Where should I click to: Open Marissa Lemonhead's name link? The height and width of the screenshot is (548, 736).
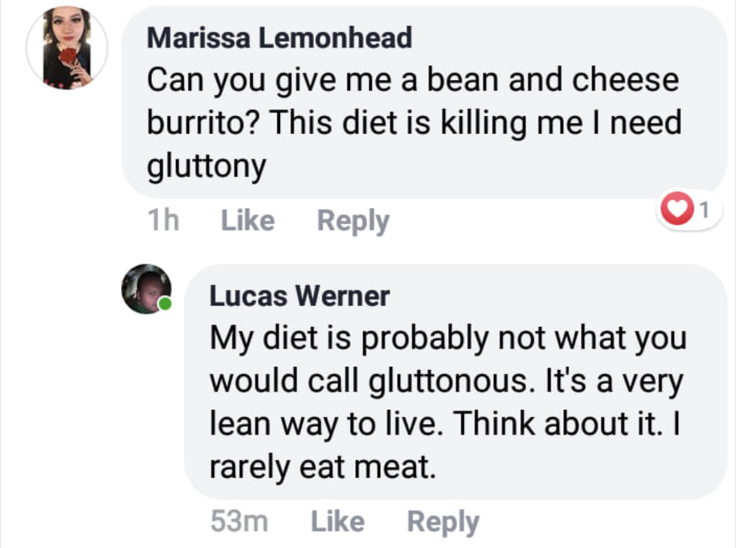[x=279, y=37]
